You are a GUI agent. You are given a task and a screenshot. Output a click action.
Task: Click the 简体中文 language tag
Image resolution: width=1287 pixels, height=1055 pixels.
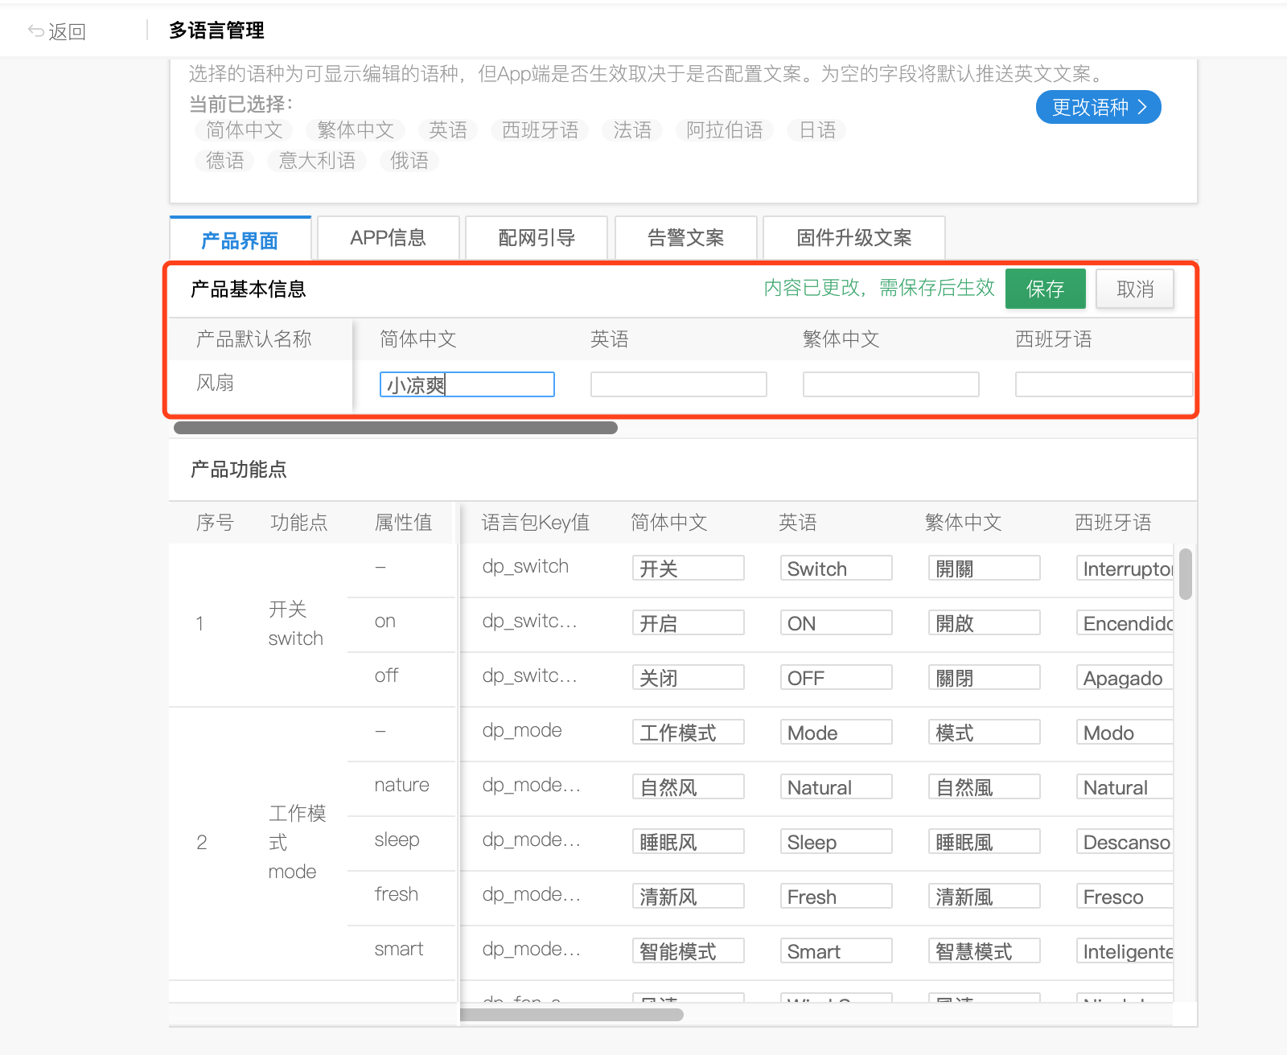pos(244,129)
